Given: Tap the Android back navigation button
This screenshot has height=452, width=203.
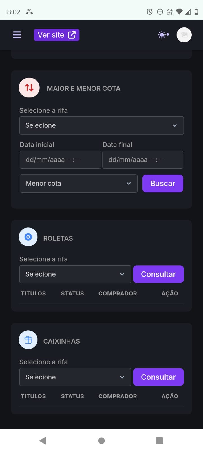Looking at the screenshot, I should point(43,440).
